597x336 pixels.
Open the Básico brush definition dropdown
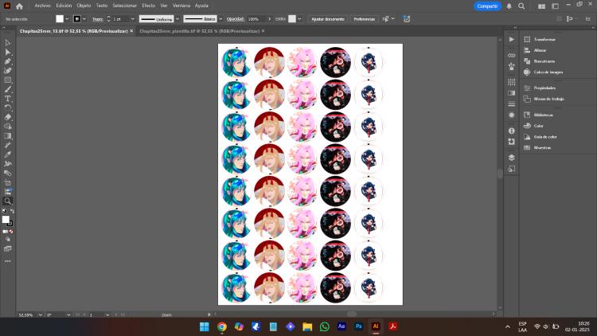click(x=220, y=19)
